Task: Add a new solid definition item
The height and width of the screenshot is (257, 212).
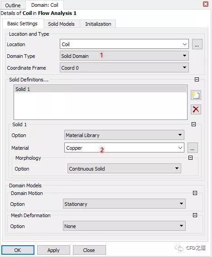Action: pos(196,95)
